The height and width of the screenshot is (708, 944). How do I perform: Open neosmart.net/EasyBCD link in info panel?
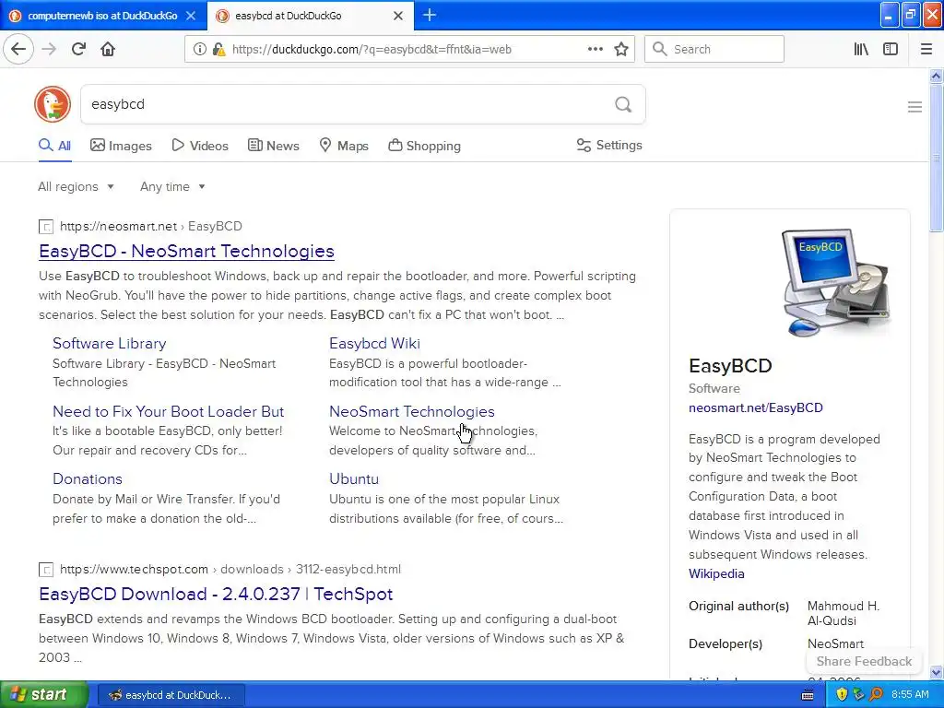756,407
